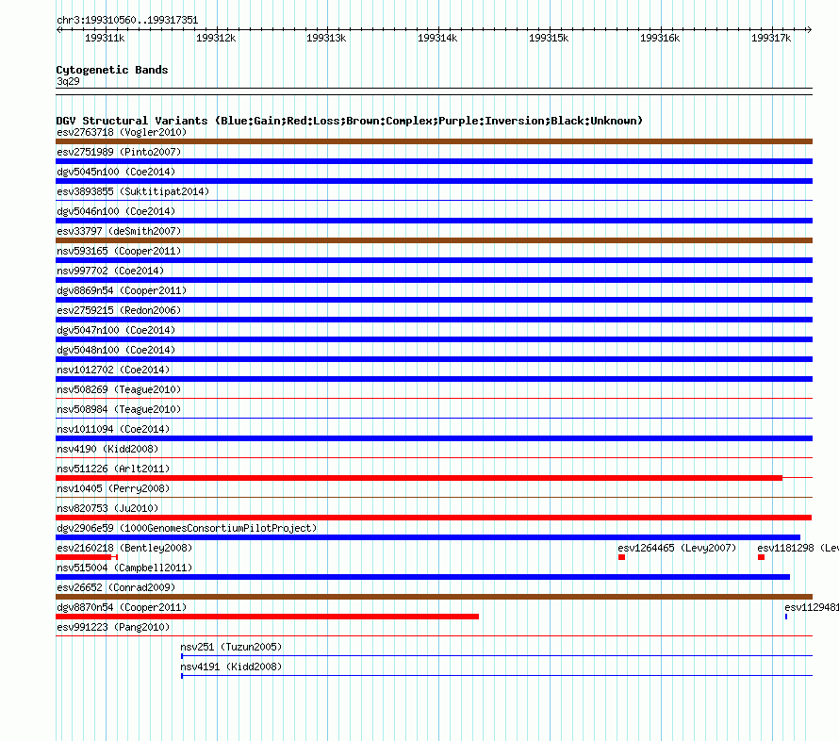Click nsv593165 (Cooper2011) label
Screen dimensions: 839x741
pyautogui.click(x=119, y=251)
